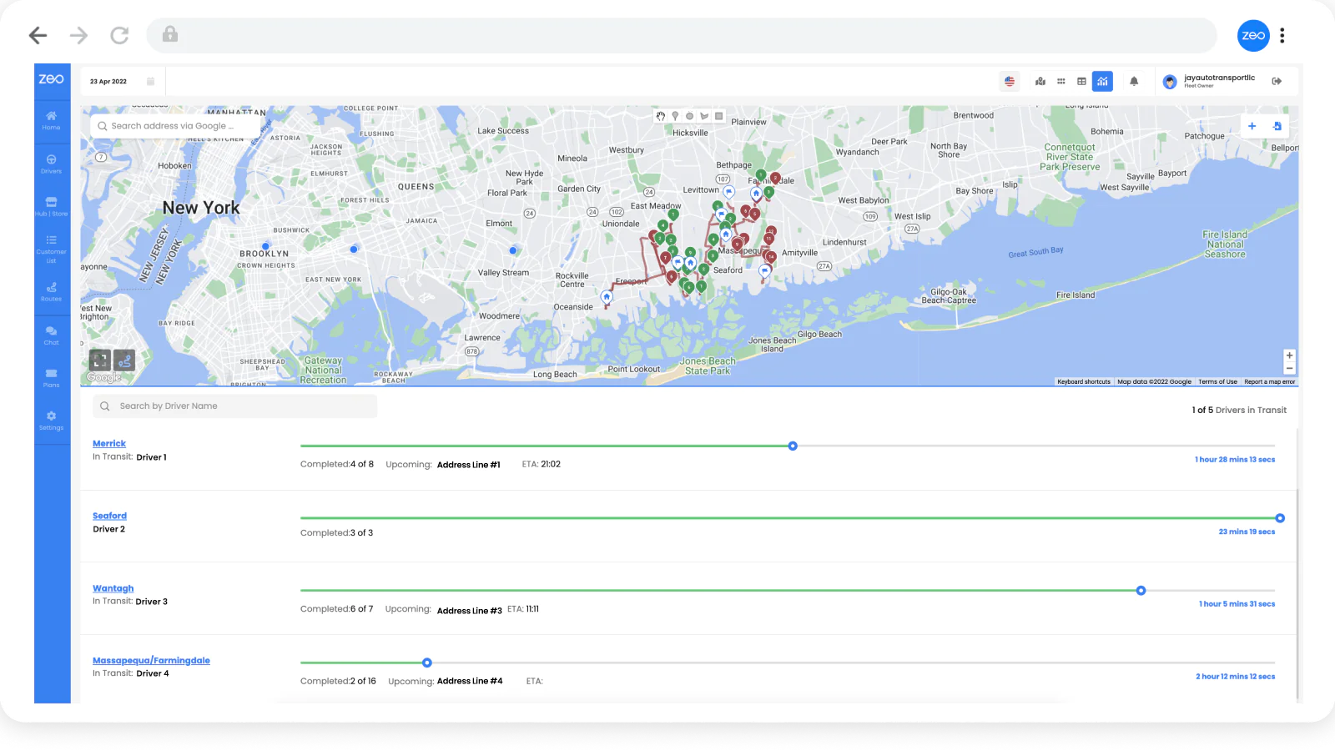Click '1 hour 5 mins 31 secs' duration
The height and width of the screenshot is (751, 1335).
tap(1237, 604)
